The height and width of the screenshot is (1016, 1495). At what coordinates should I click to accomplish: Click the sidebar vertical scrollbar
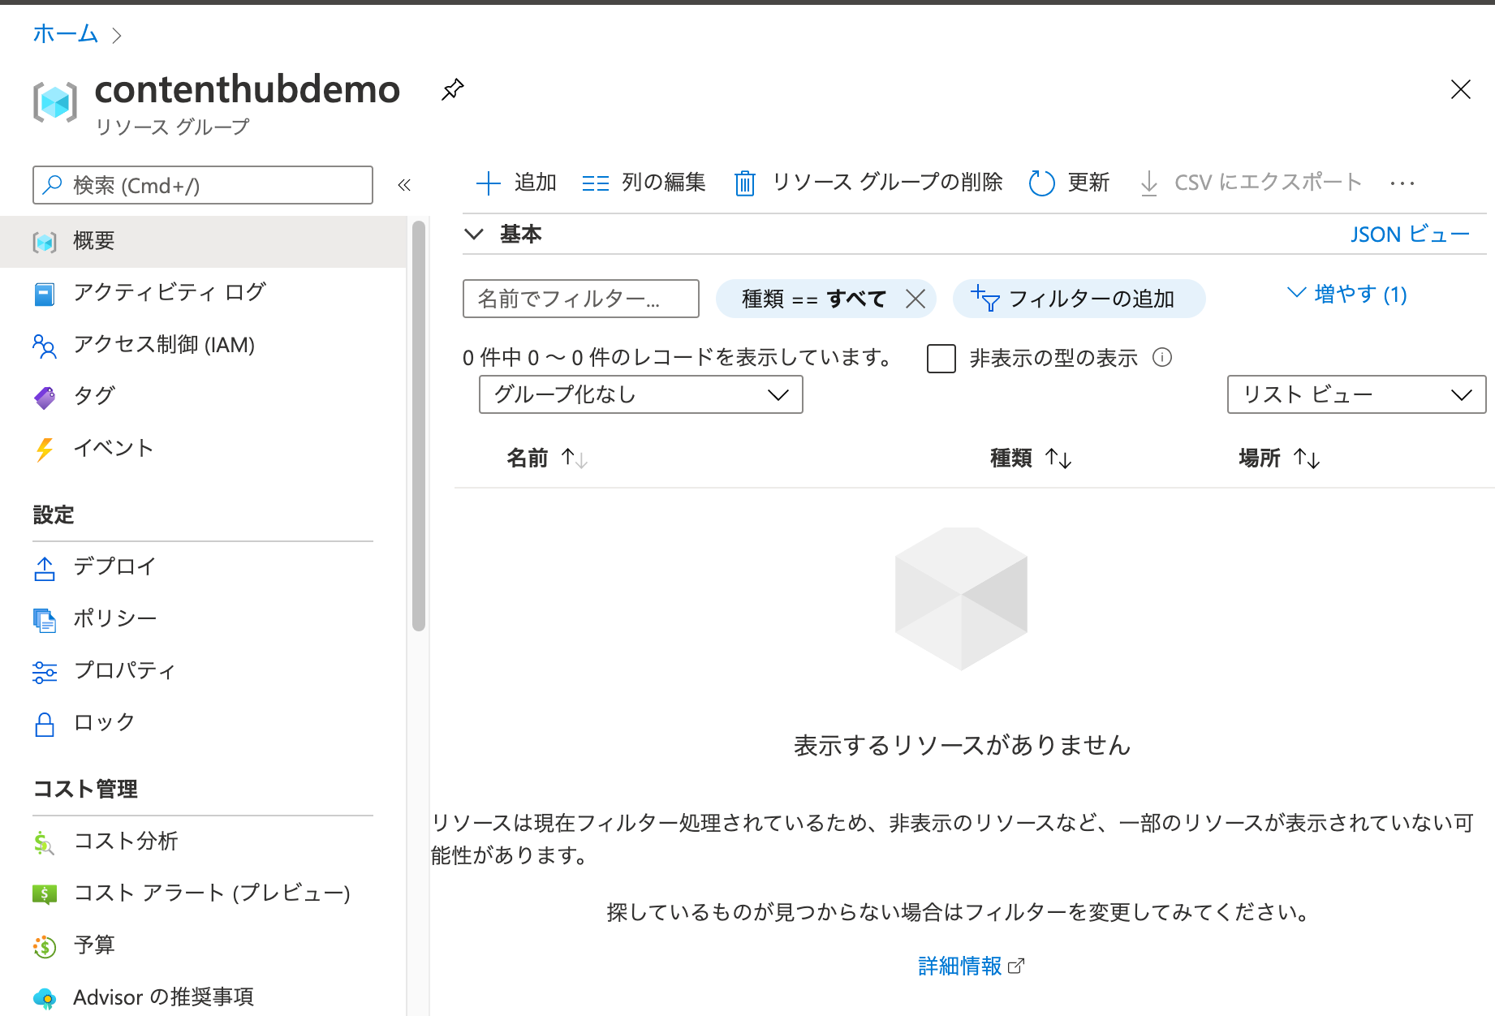pyautogui.click(x=419, y=425)
